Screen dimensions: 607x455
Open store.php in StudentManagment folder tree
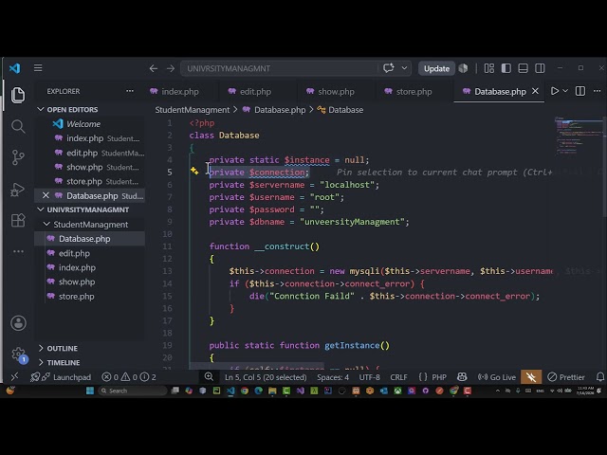tap(76, 297)
